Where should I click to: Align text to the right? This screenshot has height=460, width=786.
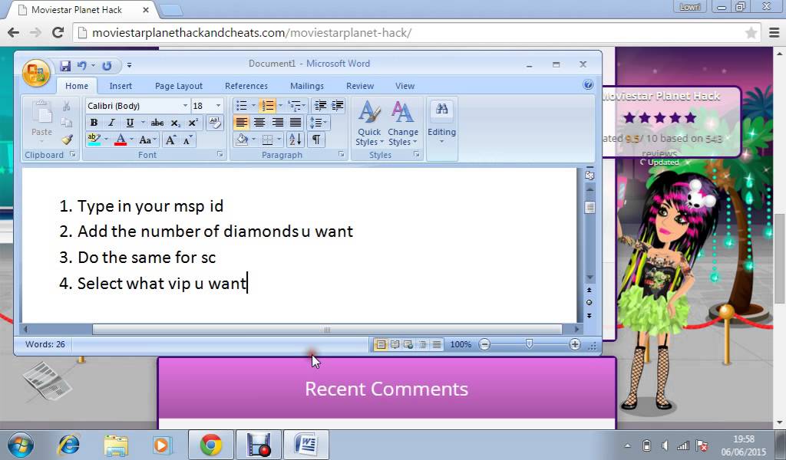click(277, 123)
